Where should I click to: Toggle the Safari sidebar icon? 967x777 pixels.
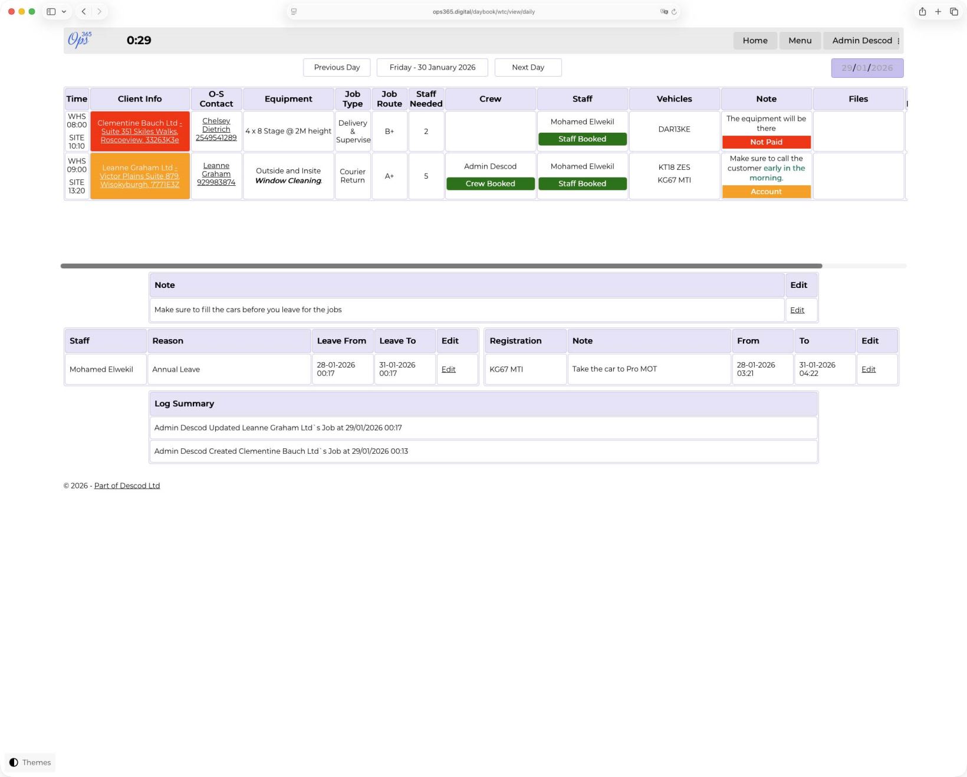50,11
